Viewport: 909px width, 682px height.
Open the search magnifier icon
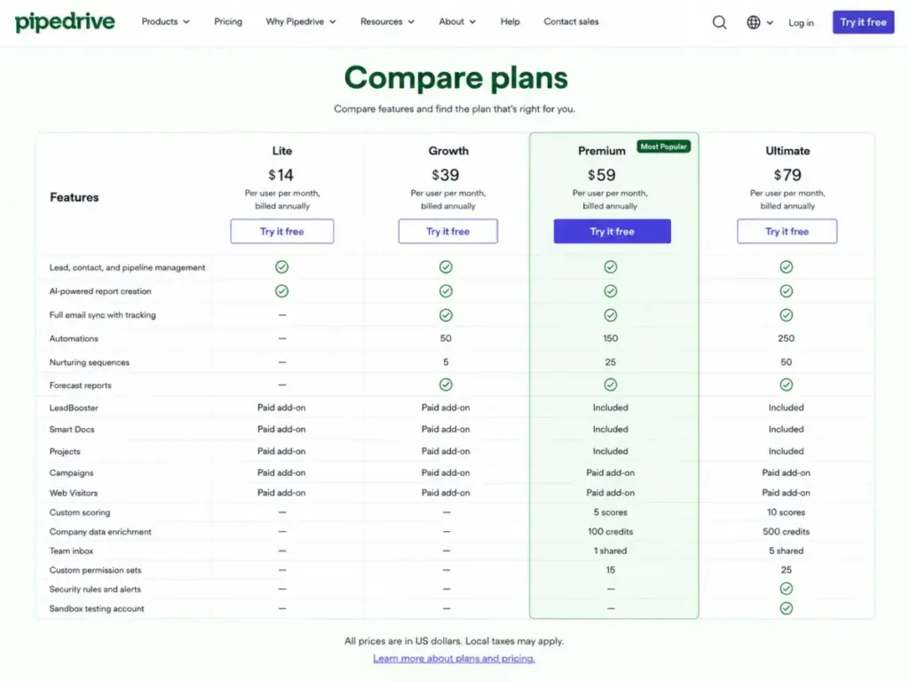(x=719, y=22)
